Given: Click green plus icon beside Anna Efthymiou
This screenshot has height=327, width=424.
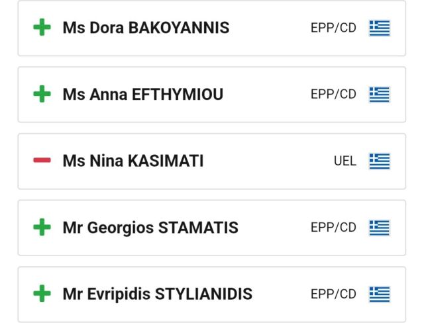Looking at the screenshot, I should [x=42, y=95].
